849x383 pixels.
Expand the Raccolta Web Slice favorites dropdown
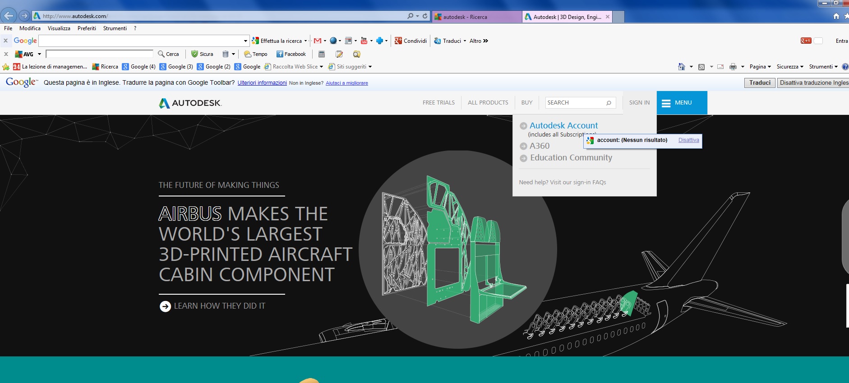coord(321,67)
